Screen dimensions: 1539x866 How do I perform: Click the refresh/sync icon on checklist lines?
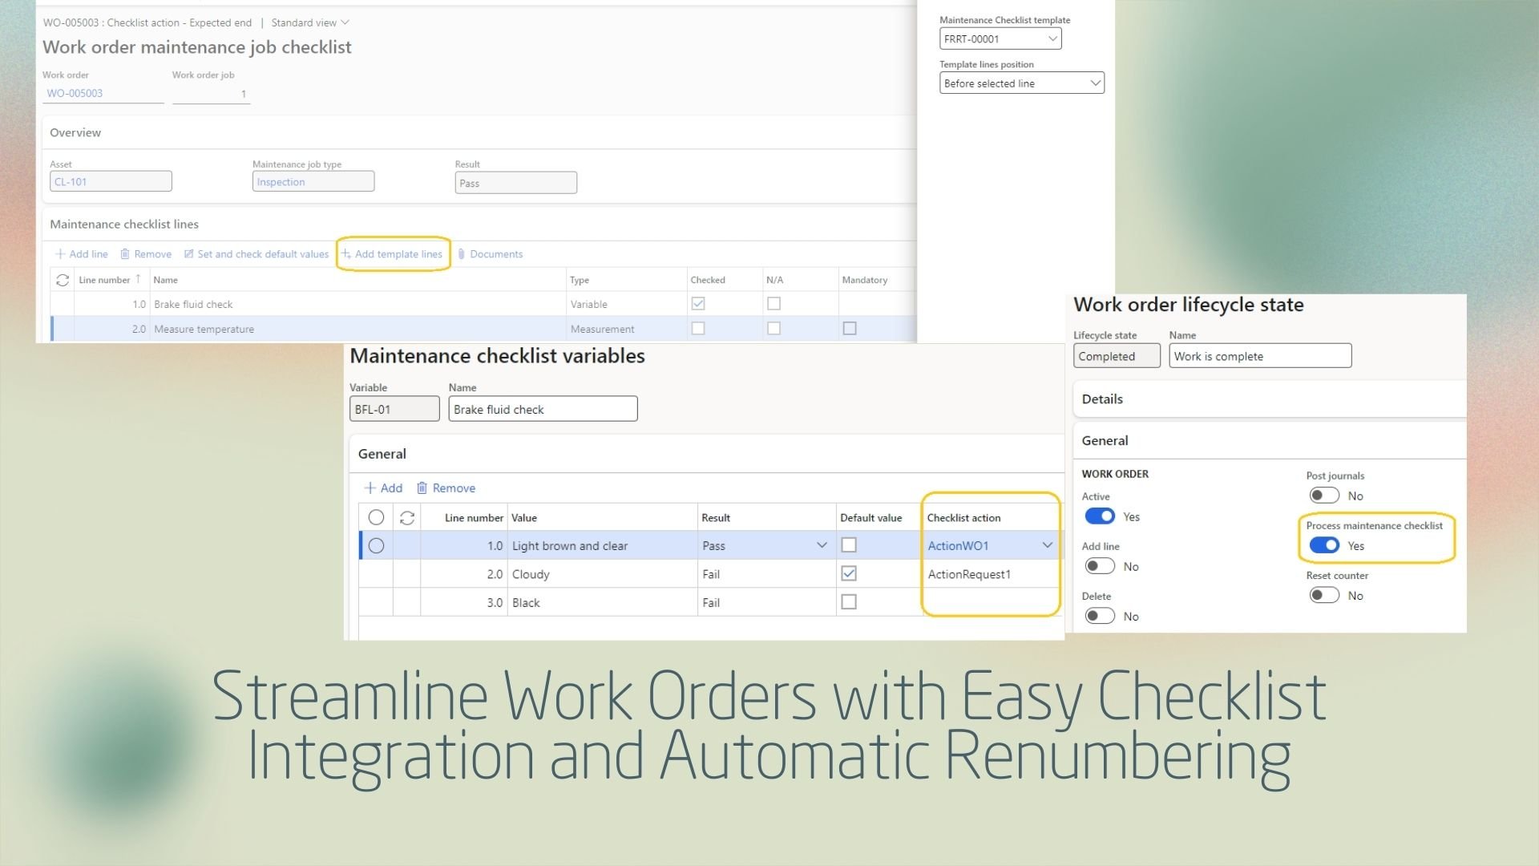coord(63,278)
